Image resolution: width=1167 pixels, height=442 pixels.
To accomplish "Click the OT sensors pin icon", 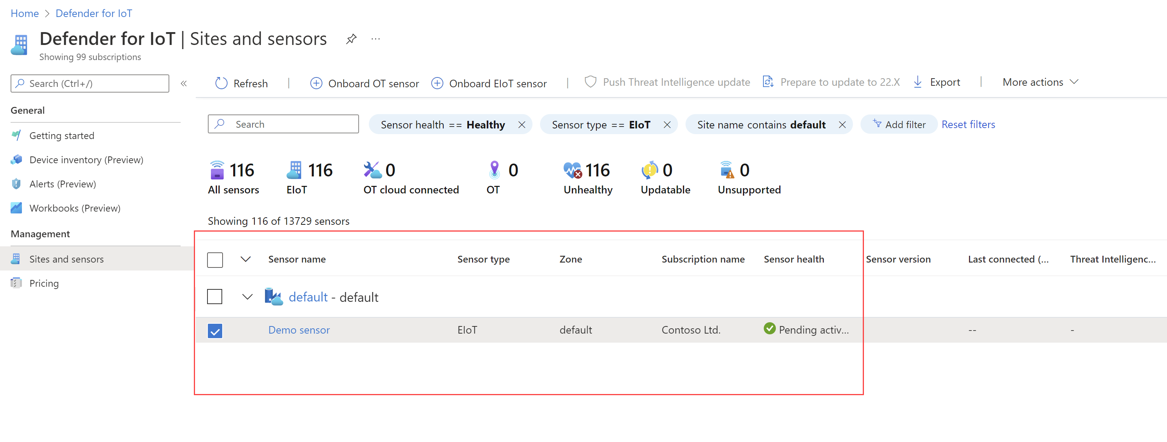I will 494,170.
